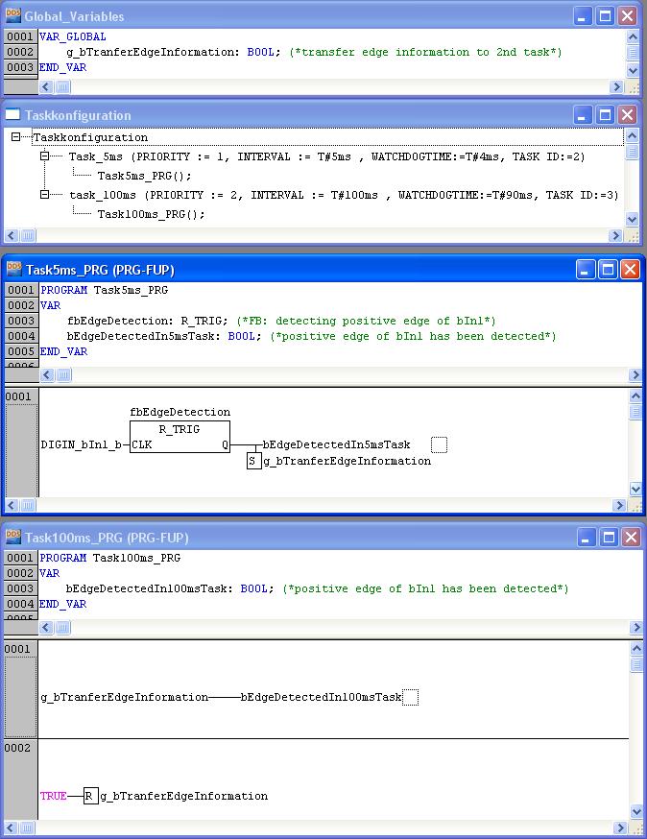The height and width of the screenshot is (839, 647).
Task: Select the R_TRIG function block box
Action: pos(180,438)
